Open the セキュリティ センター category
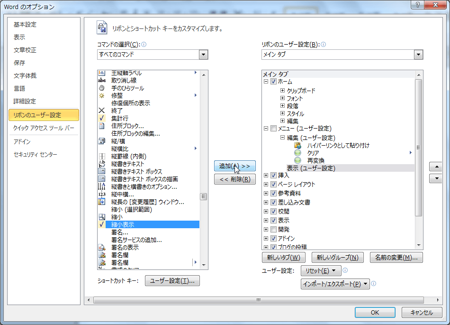 point(36,154)
